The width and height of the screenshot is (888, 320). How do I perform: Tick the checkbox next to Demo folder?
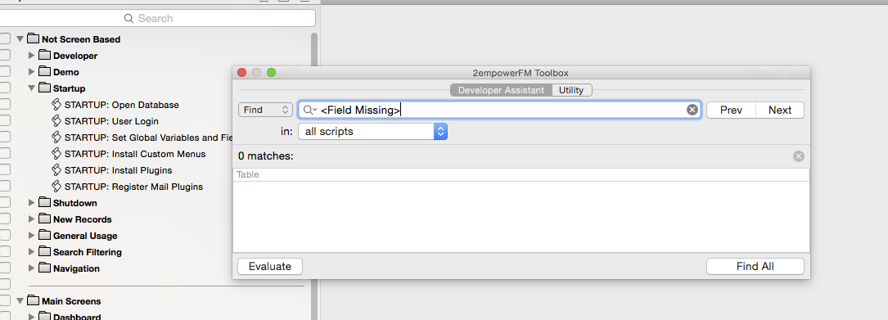tap(5, 72)
